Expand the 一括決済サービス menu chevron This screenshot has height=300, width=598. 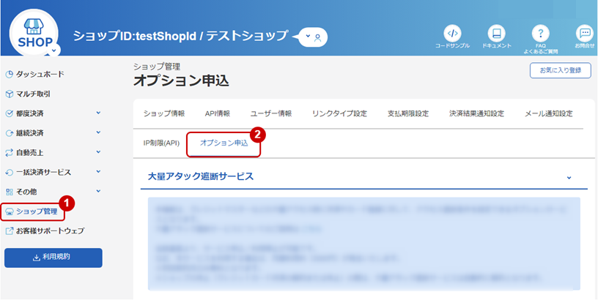click(x=98, y=171)
